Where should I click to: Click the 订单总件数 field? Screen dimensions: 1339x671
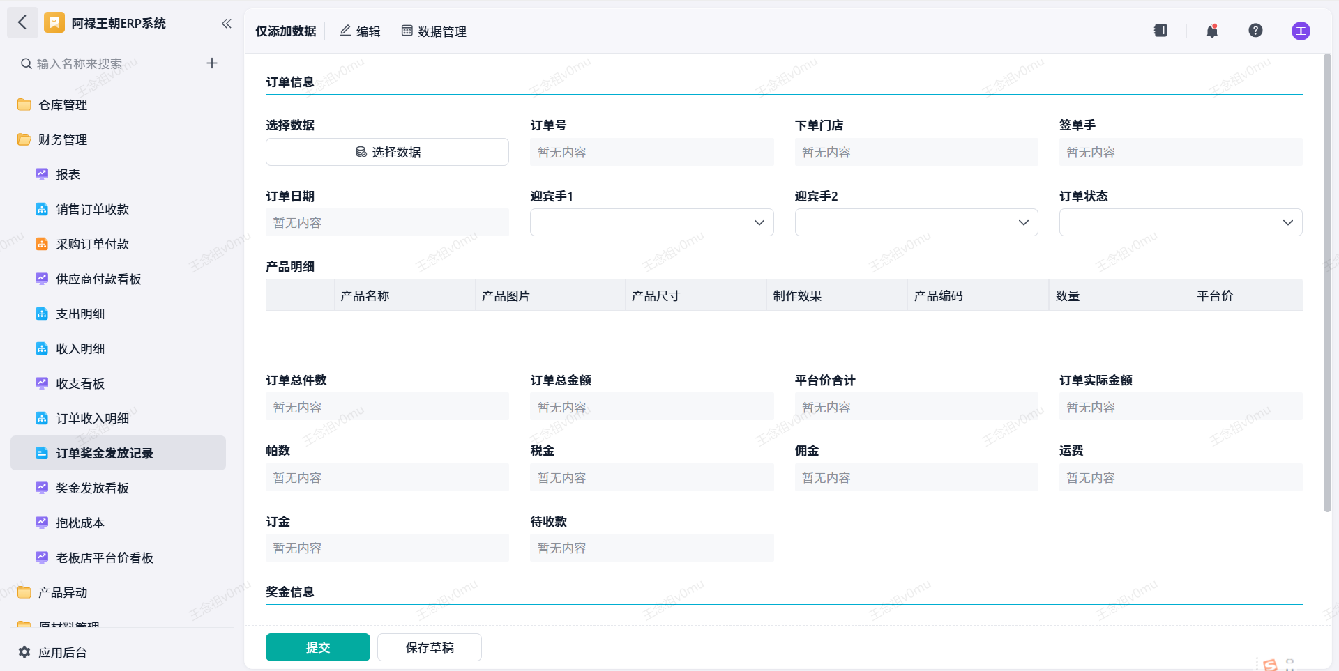[387, 407]
